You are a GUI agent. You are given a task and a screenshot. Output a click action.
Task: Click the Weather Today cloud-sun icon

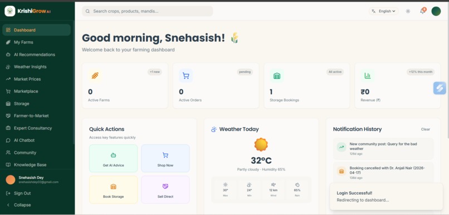pos(214,129)
